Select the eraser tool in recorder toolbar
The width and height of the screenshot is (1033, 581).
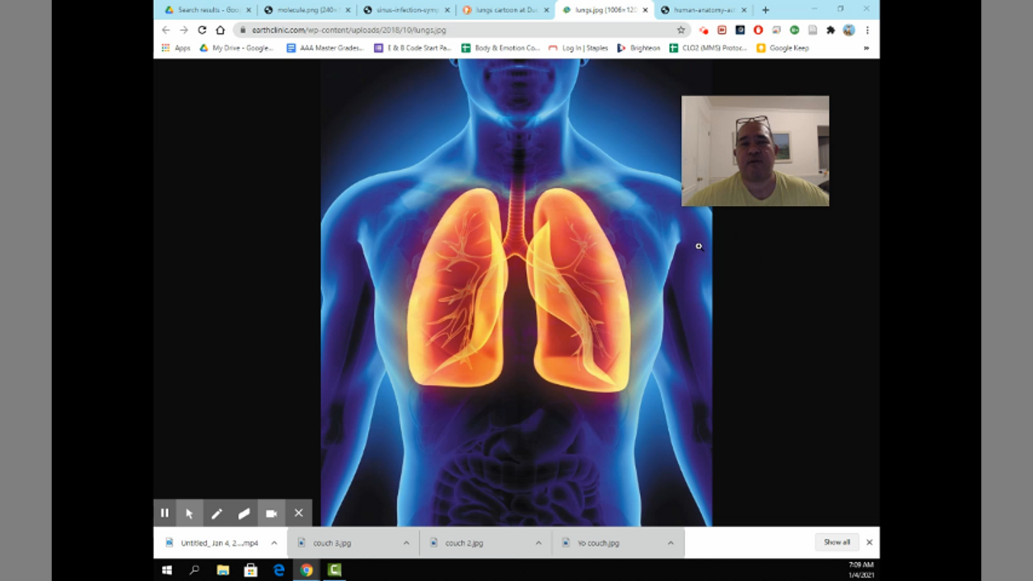pos(244,513)
